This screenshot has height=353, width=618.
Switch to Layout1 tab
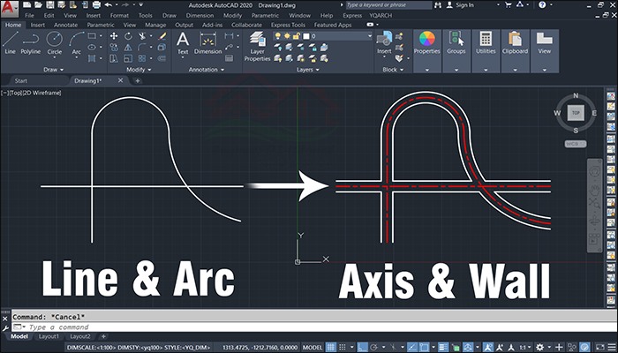[49, 336]
